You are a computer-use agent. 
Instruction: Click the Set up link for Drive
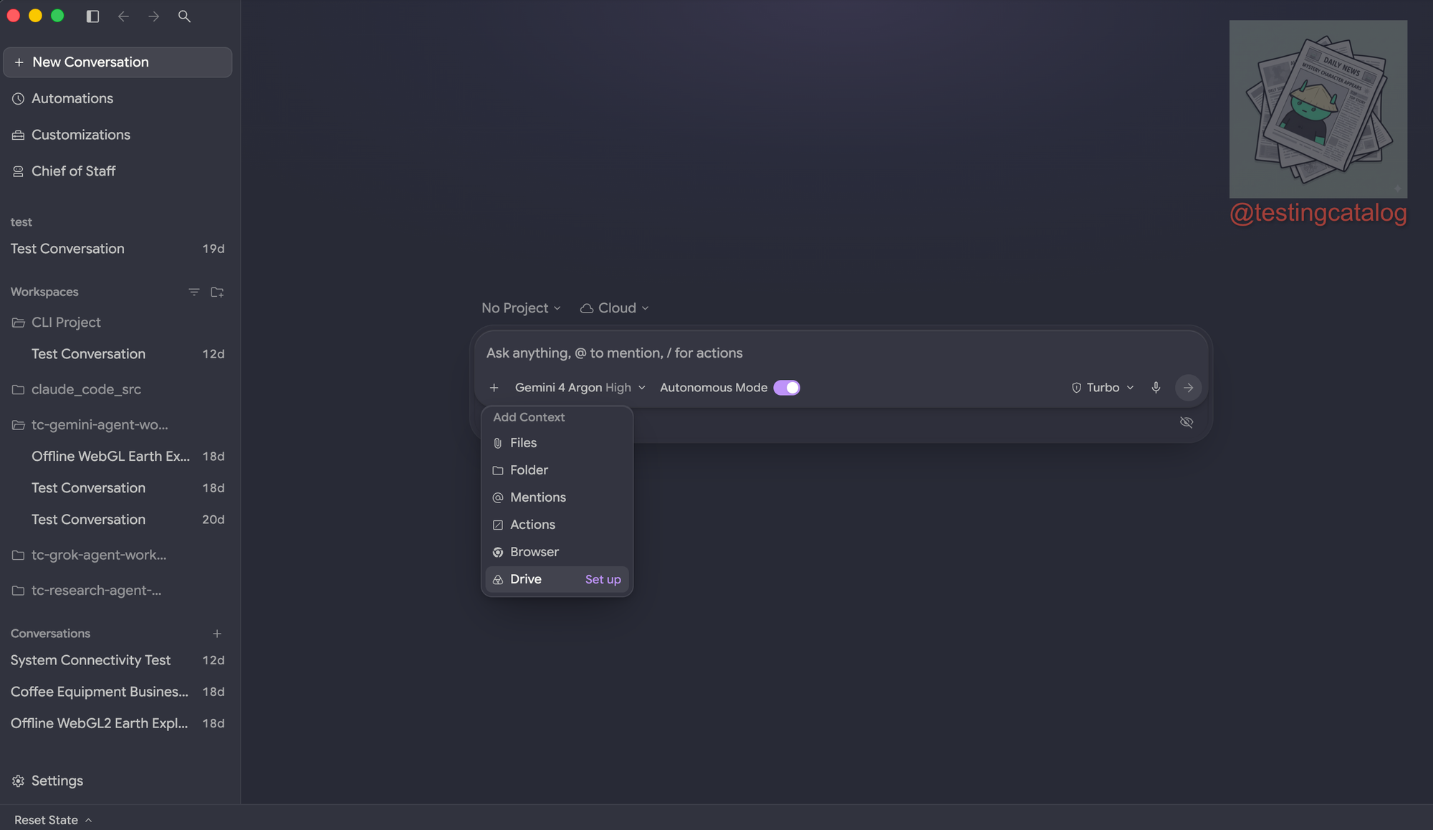603,580
